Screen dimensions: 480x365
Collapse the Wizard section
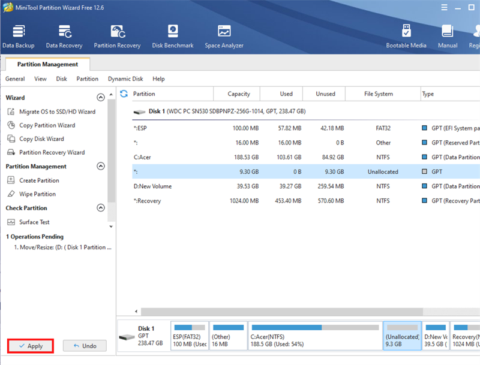pyautogui.click(x=101, y=98)
